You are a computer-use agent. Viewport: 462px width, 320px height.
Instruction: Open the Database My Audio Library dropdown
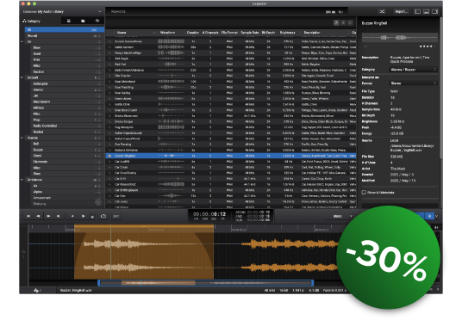(62, 11)
